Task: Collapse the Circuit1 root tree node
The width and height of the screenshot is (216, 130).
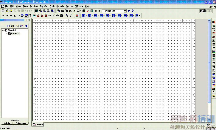Action: click(x=3, y=30)
